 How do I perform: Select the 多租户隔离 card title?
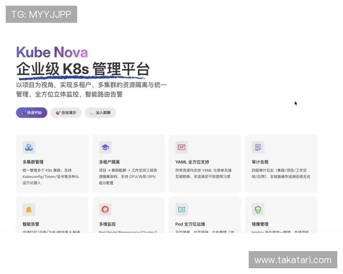tap(109, 162)
